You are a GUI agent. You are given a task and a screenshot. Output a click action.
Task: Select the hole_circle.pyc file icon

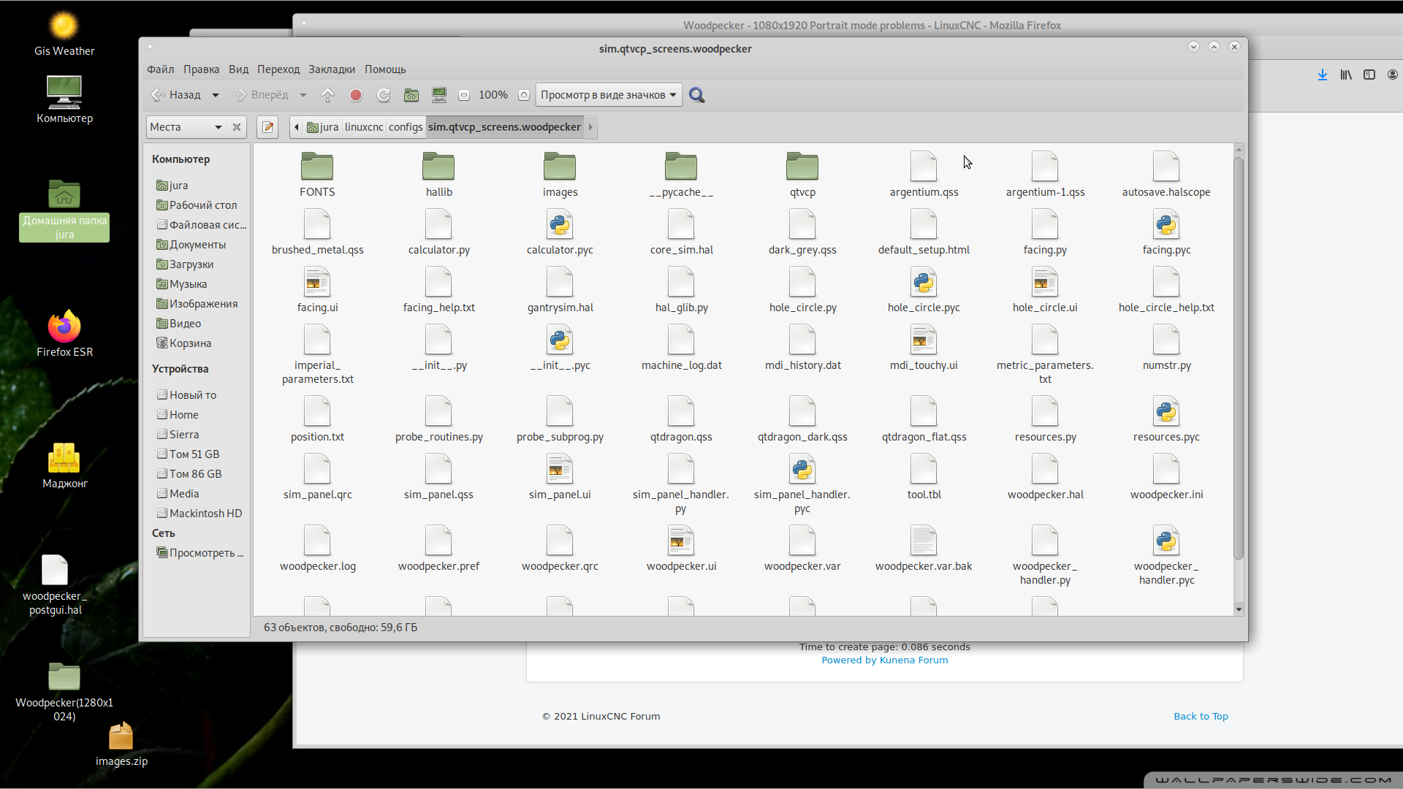pyautogui.click(x=924, y=282)
